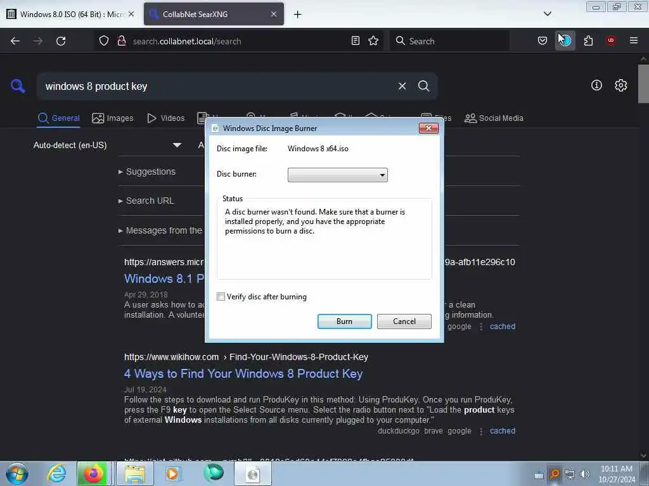Check Verify disc after burning
Screen dimensions: 649x486
click(x=221, y=297)
